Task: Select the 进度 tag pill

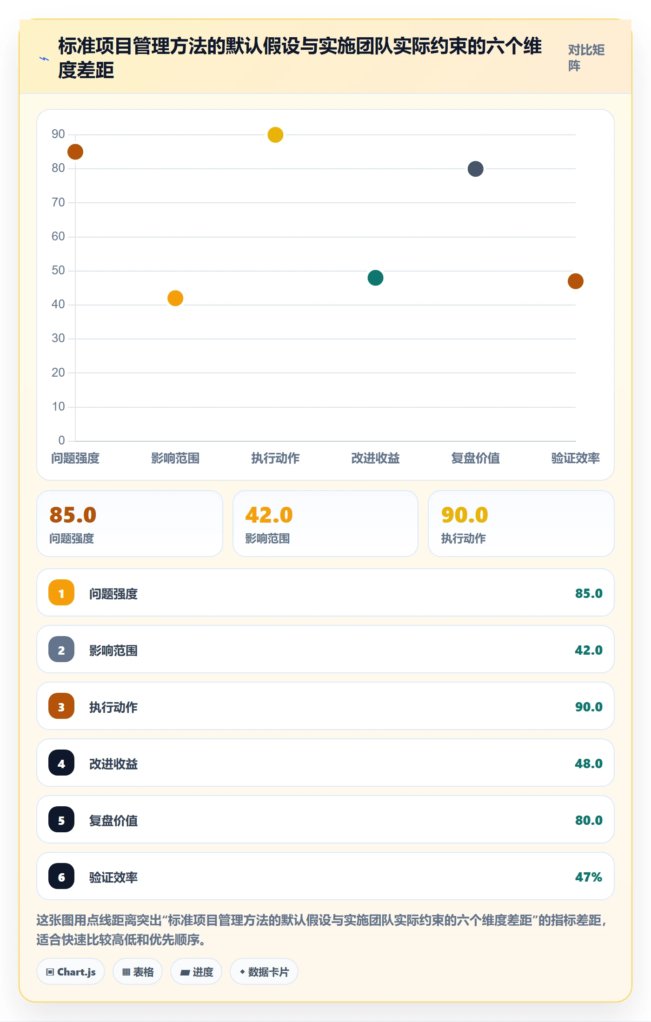Action: tap(196, 971)
